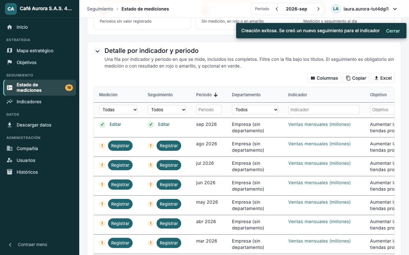Click the green check icon in sep 2026 Medición
The image size is (409, 255).
(x=102, y=125)
